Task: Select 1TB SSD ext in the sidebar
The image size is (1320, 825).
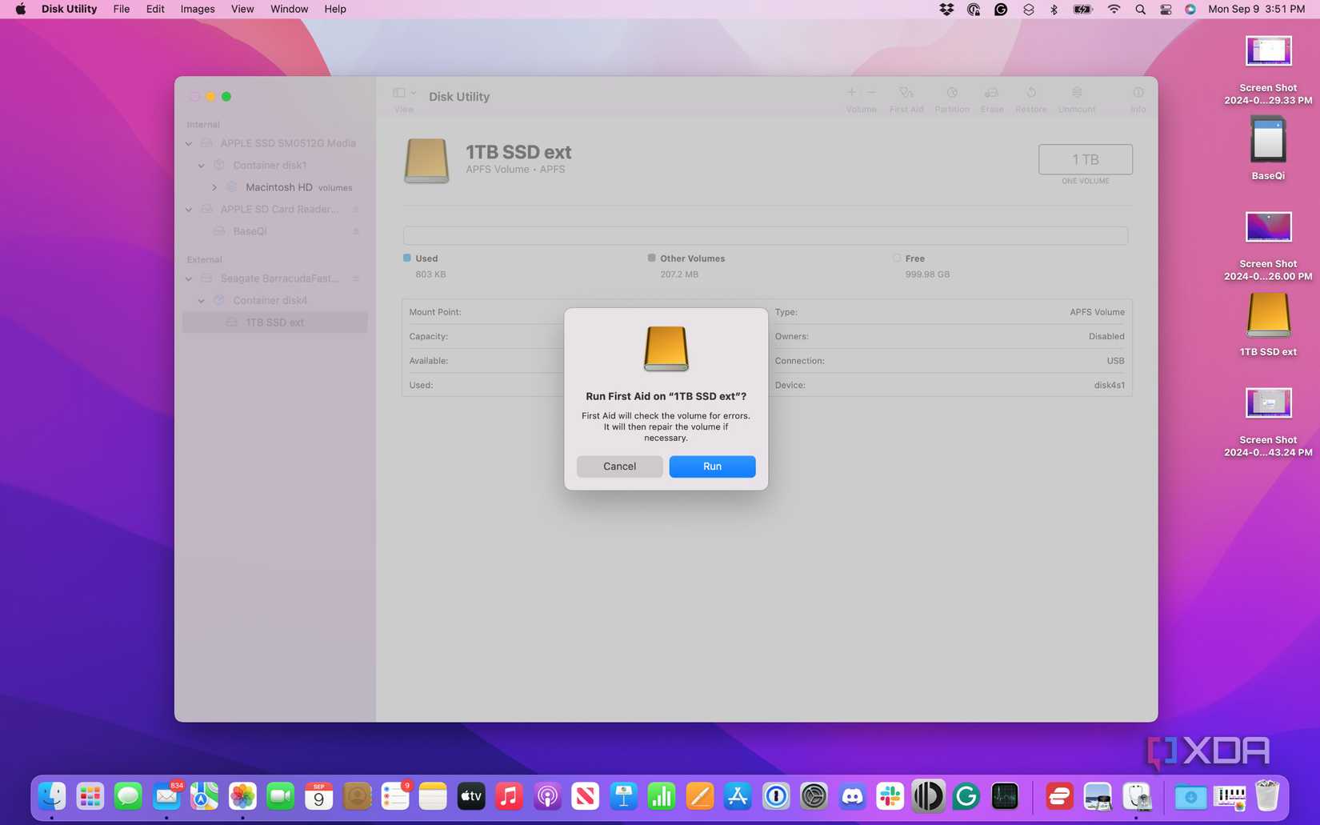Action: 275,322
